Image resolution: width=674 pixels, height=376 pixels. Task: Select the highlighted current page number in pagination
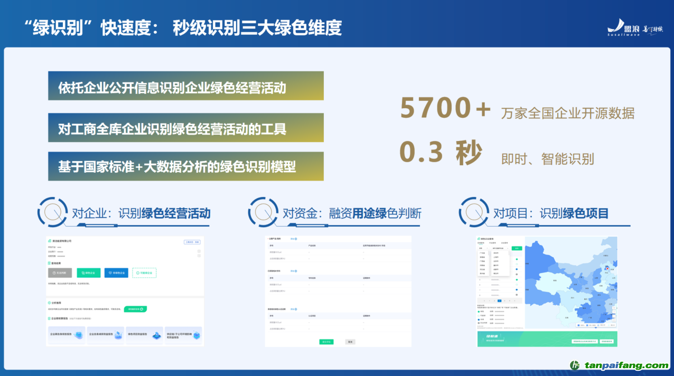tap(499, 300)
